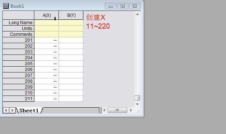Select row header 209
226x134 pixels.
pos(18,87)
